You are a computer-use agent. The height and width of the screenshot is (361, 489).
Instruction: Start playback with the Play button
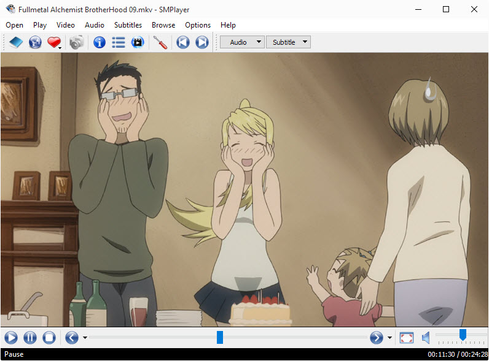(x=11, y=338)
